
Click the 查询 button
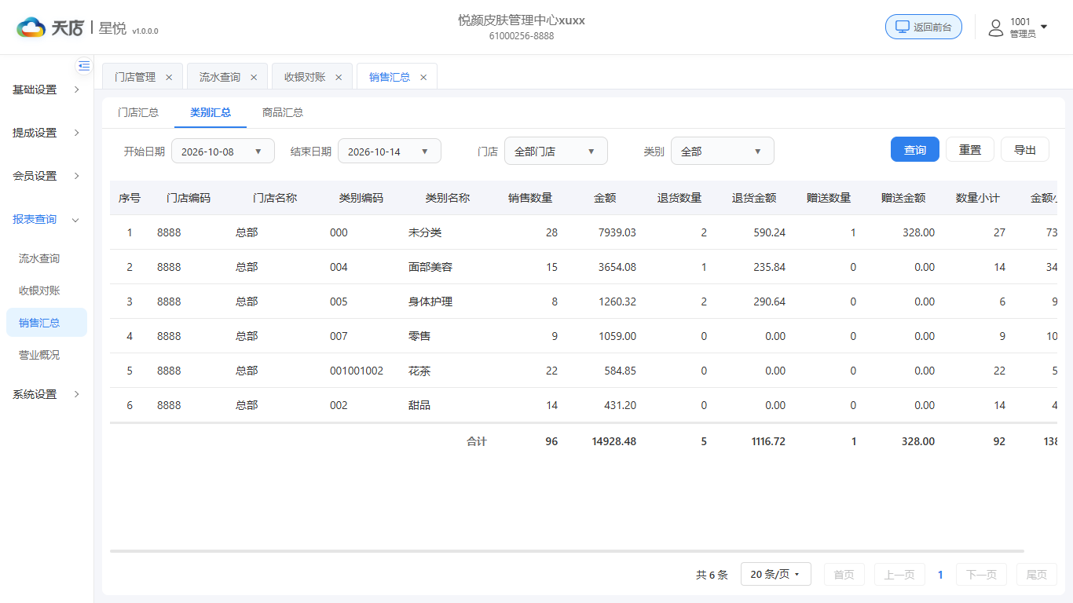915,149
